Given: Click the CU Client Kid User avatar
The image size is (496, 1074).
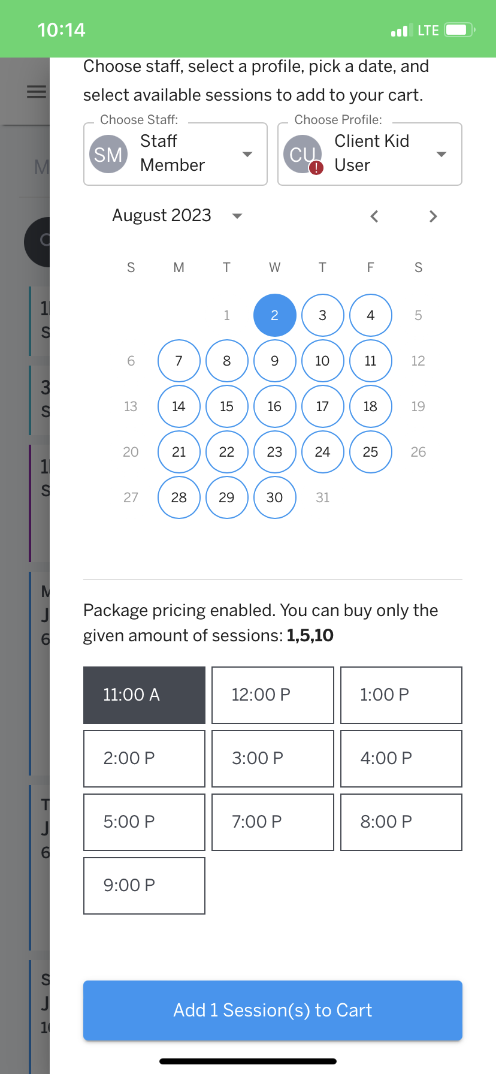Looking at the screenshot, I should point(303,153).
